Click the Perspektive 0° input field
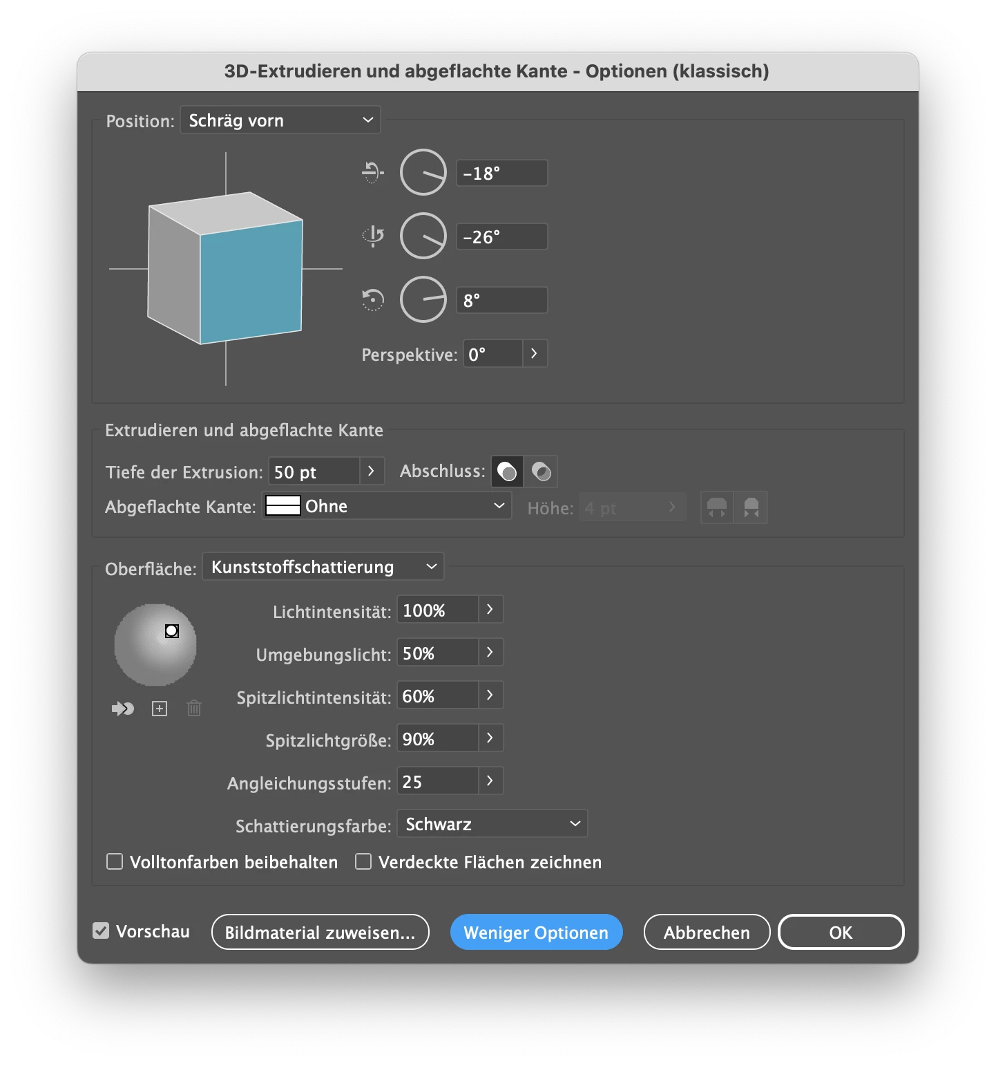Screen dimensions: 996x1066 tap(492, 354)
